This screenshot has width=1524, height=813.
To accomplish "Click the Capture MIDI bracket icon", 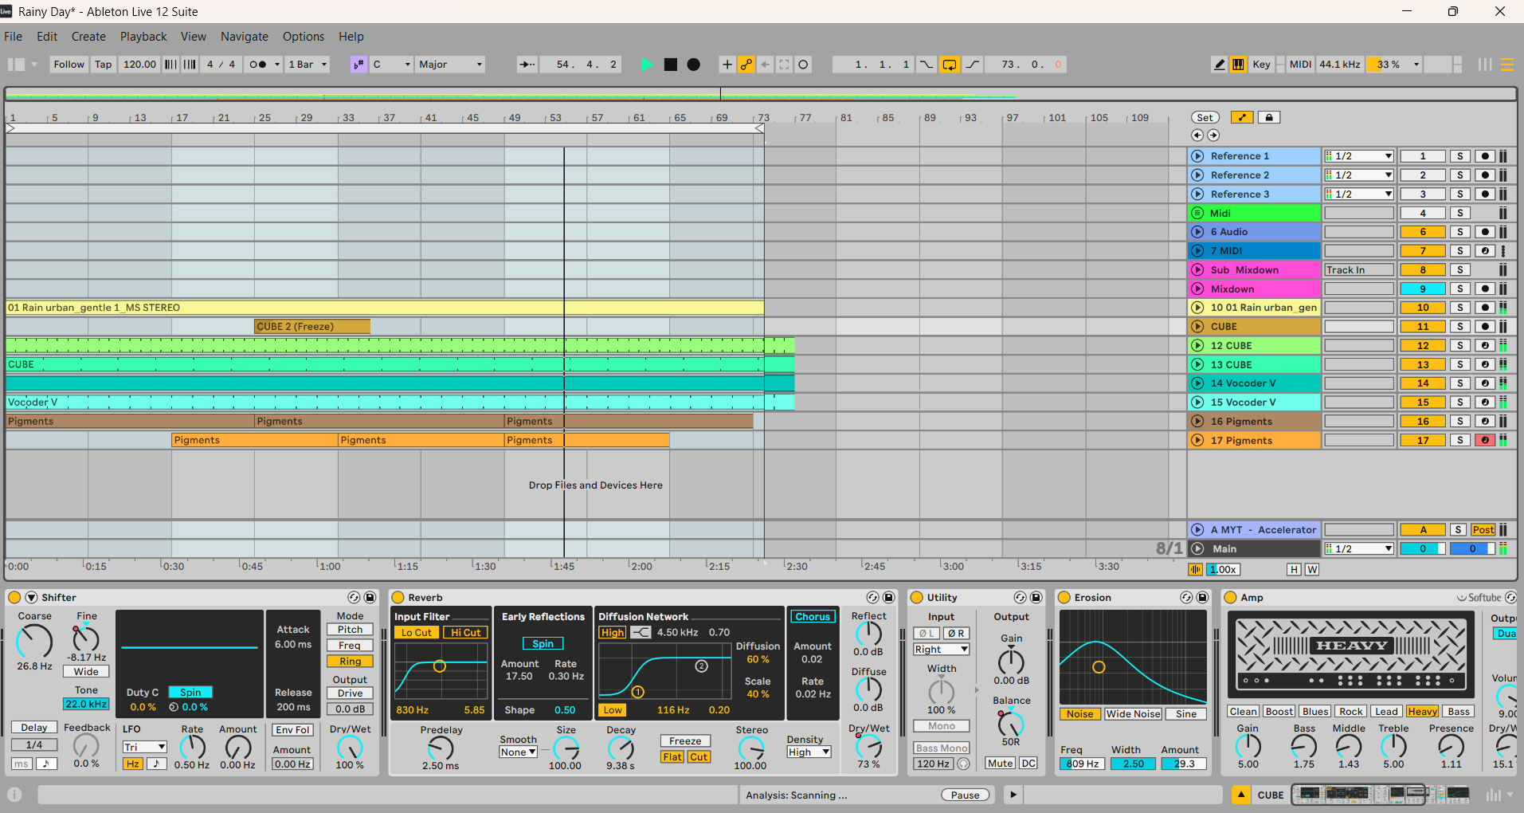I will pyautogui.click(x=785, y=65).
